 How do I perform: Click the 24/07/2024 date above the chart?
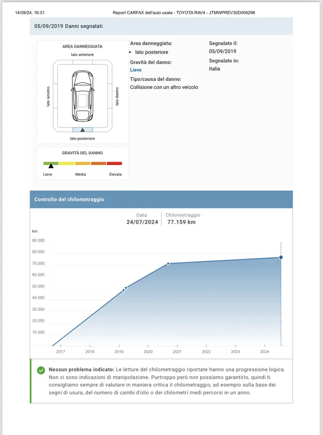click(x=141, y=222)
